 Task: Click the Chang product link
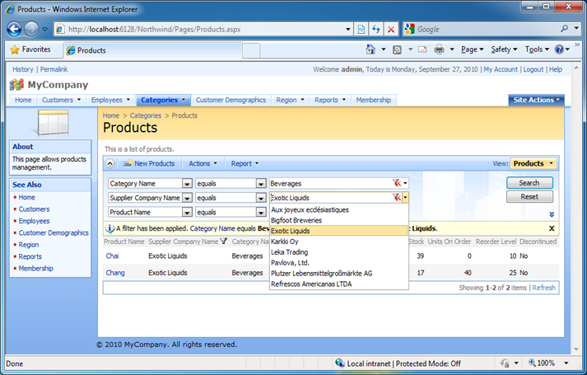click(114, 272)
